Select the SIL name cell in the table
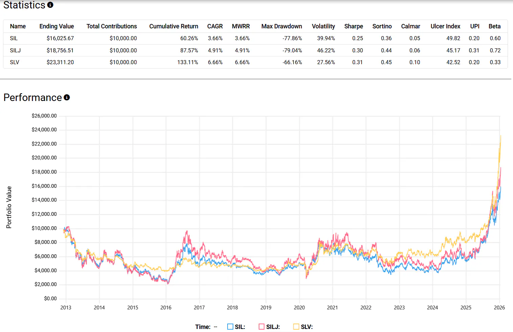 tap(14, 39)
